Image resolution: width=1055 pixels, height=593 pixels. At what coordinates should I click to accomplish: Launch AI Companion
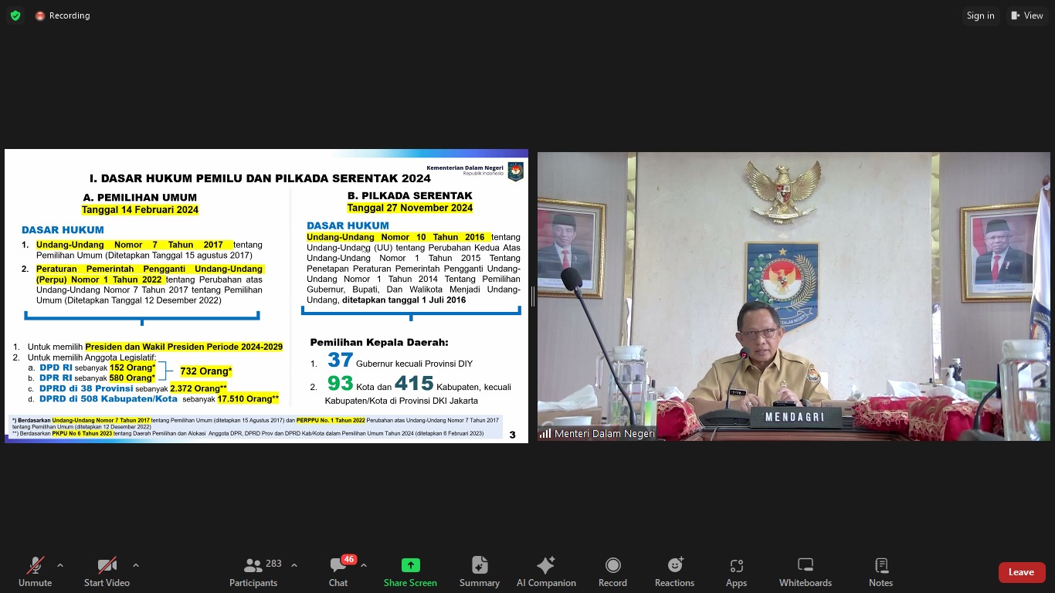point(546,571)
